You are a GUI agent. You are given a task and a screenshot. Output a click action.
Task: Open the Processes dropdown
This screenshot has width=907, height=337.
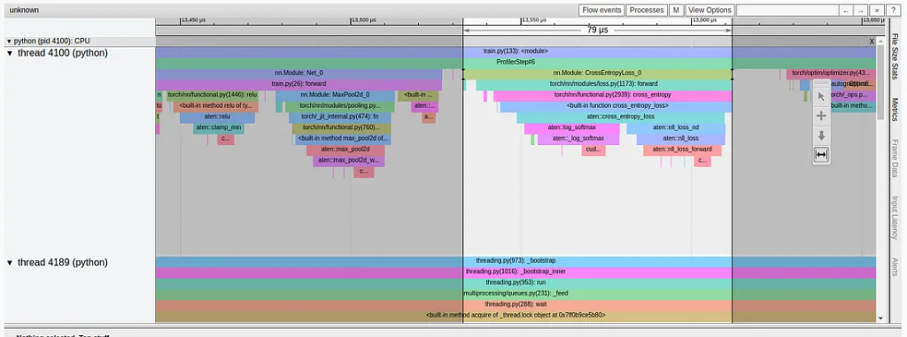(646, 11)
